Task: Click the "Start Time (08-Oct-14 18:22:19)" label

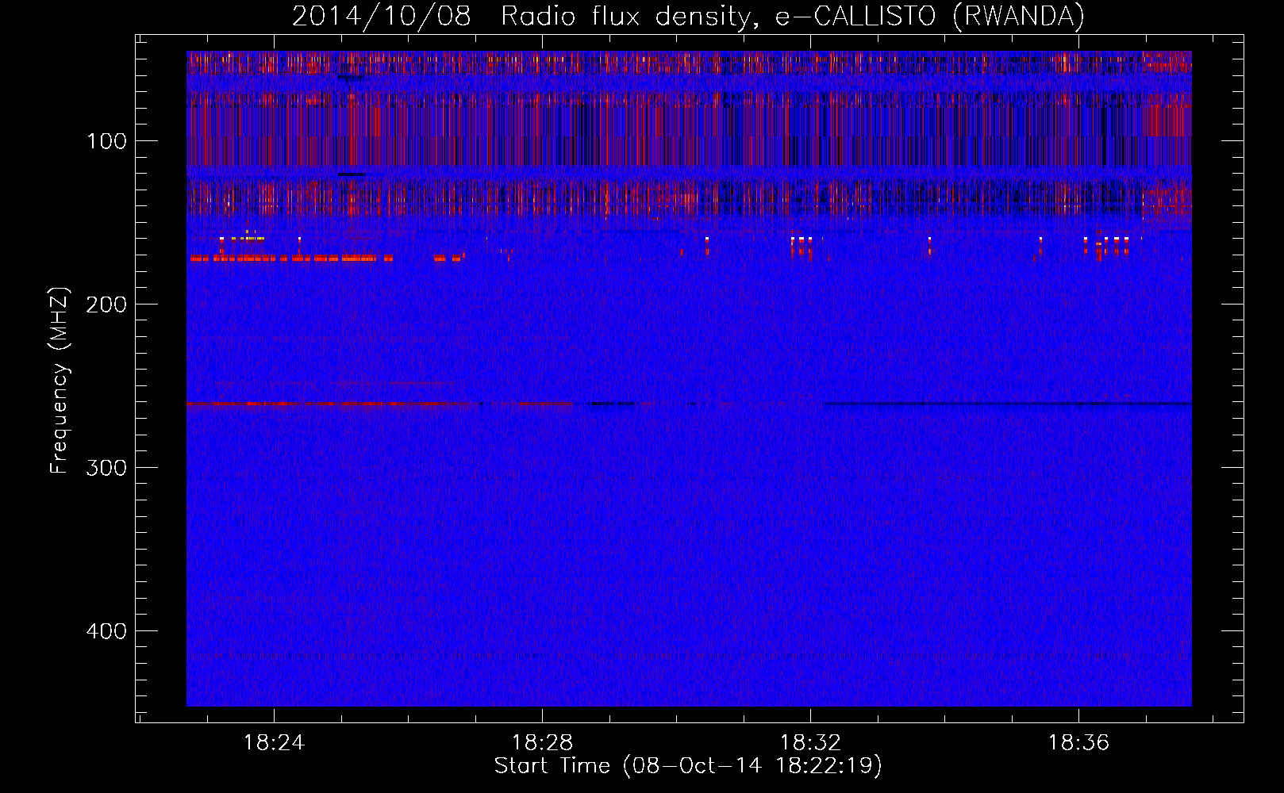Action: click(x=688, y=766)
